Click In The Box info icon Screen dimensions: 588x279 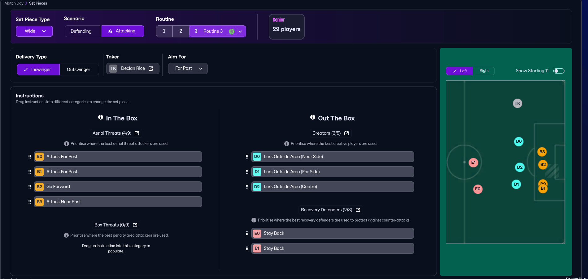[101, 117]
